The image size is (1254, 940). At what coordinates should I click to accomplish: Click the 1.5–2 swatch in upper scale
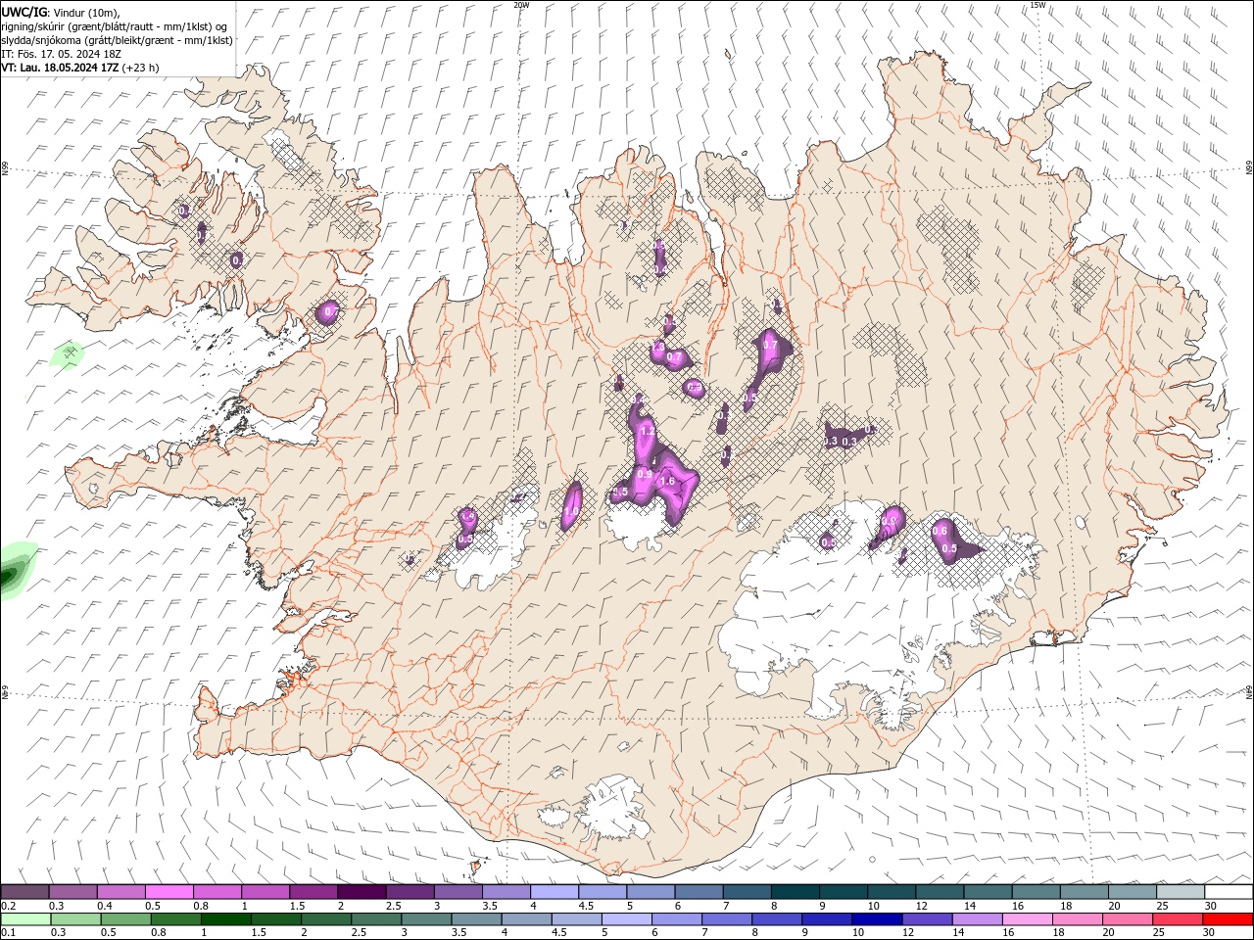point(313,892)
